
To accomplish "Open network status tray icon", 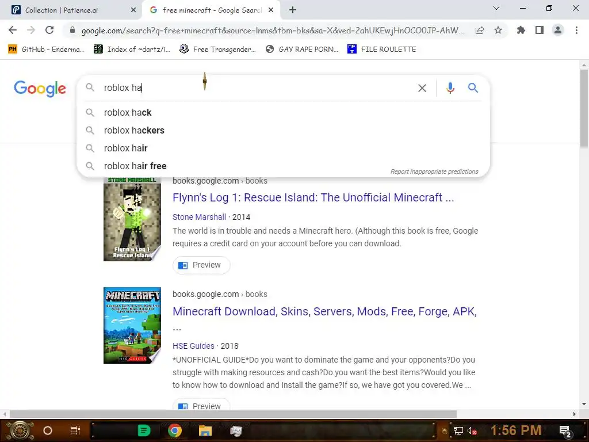I will 458,430.
